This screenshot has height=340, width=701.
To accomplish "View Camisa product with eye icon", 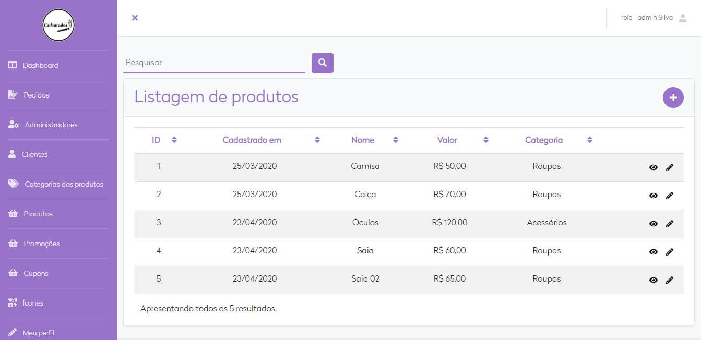I will (653, 167).
